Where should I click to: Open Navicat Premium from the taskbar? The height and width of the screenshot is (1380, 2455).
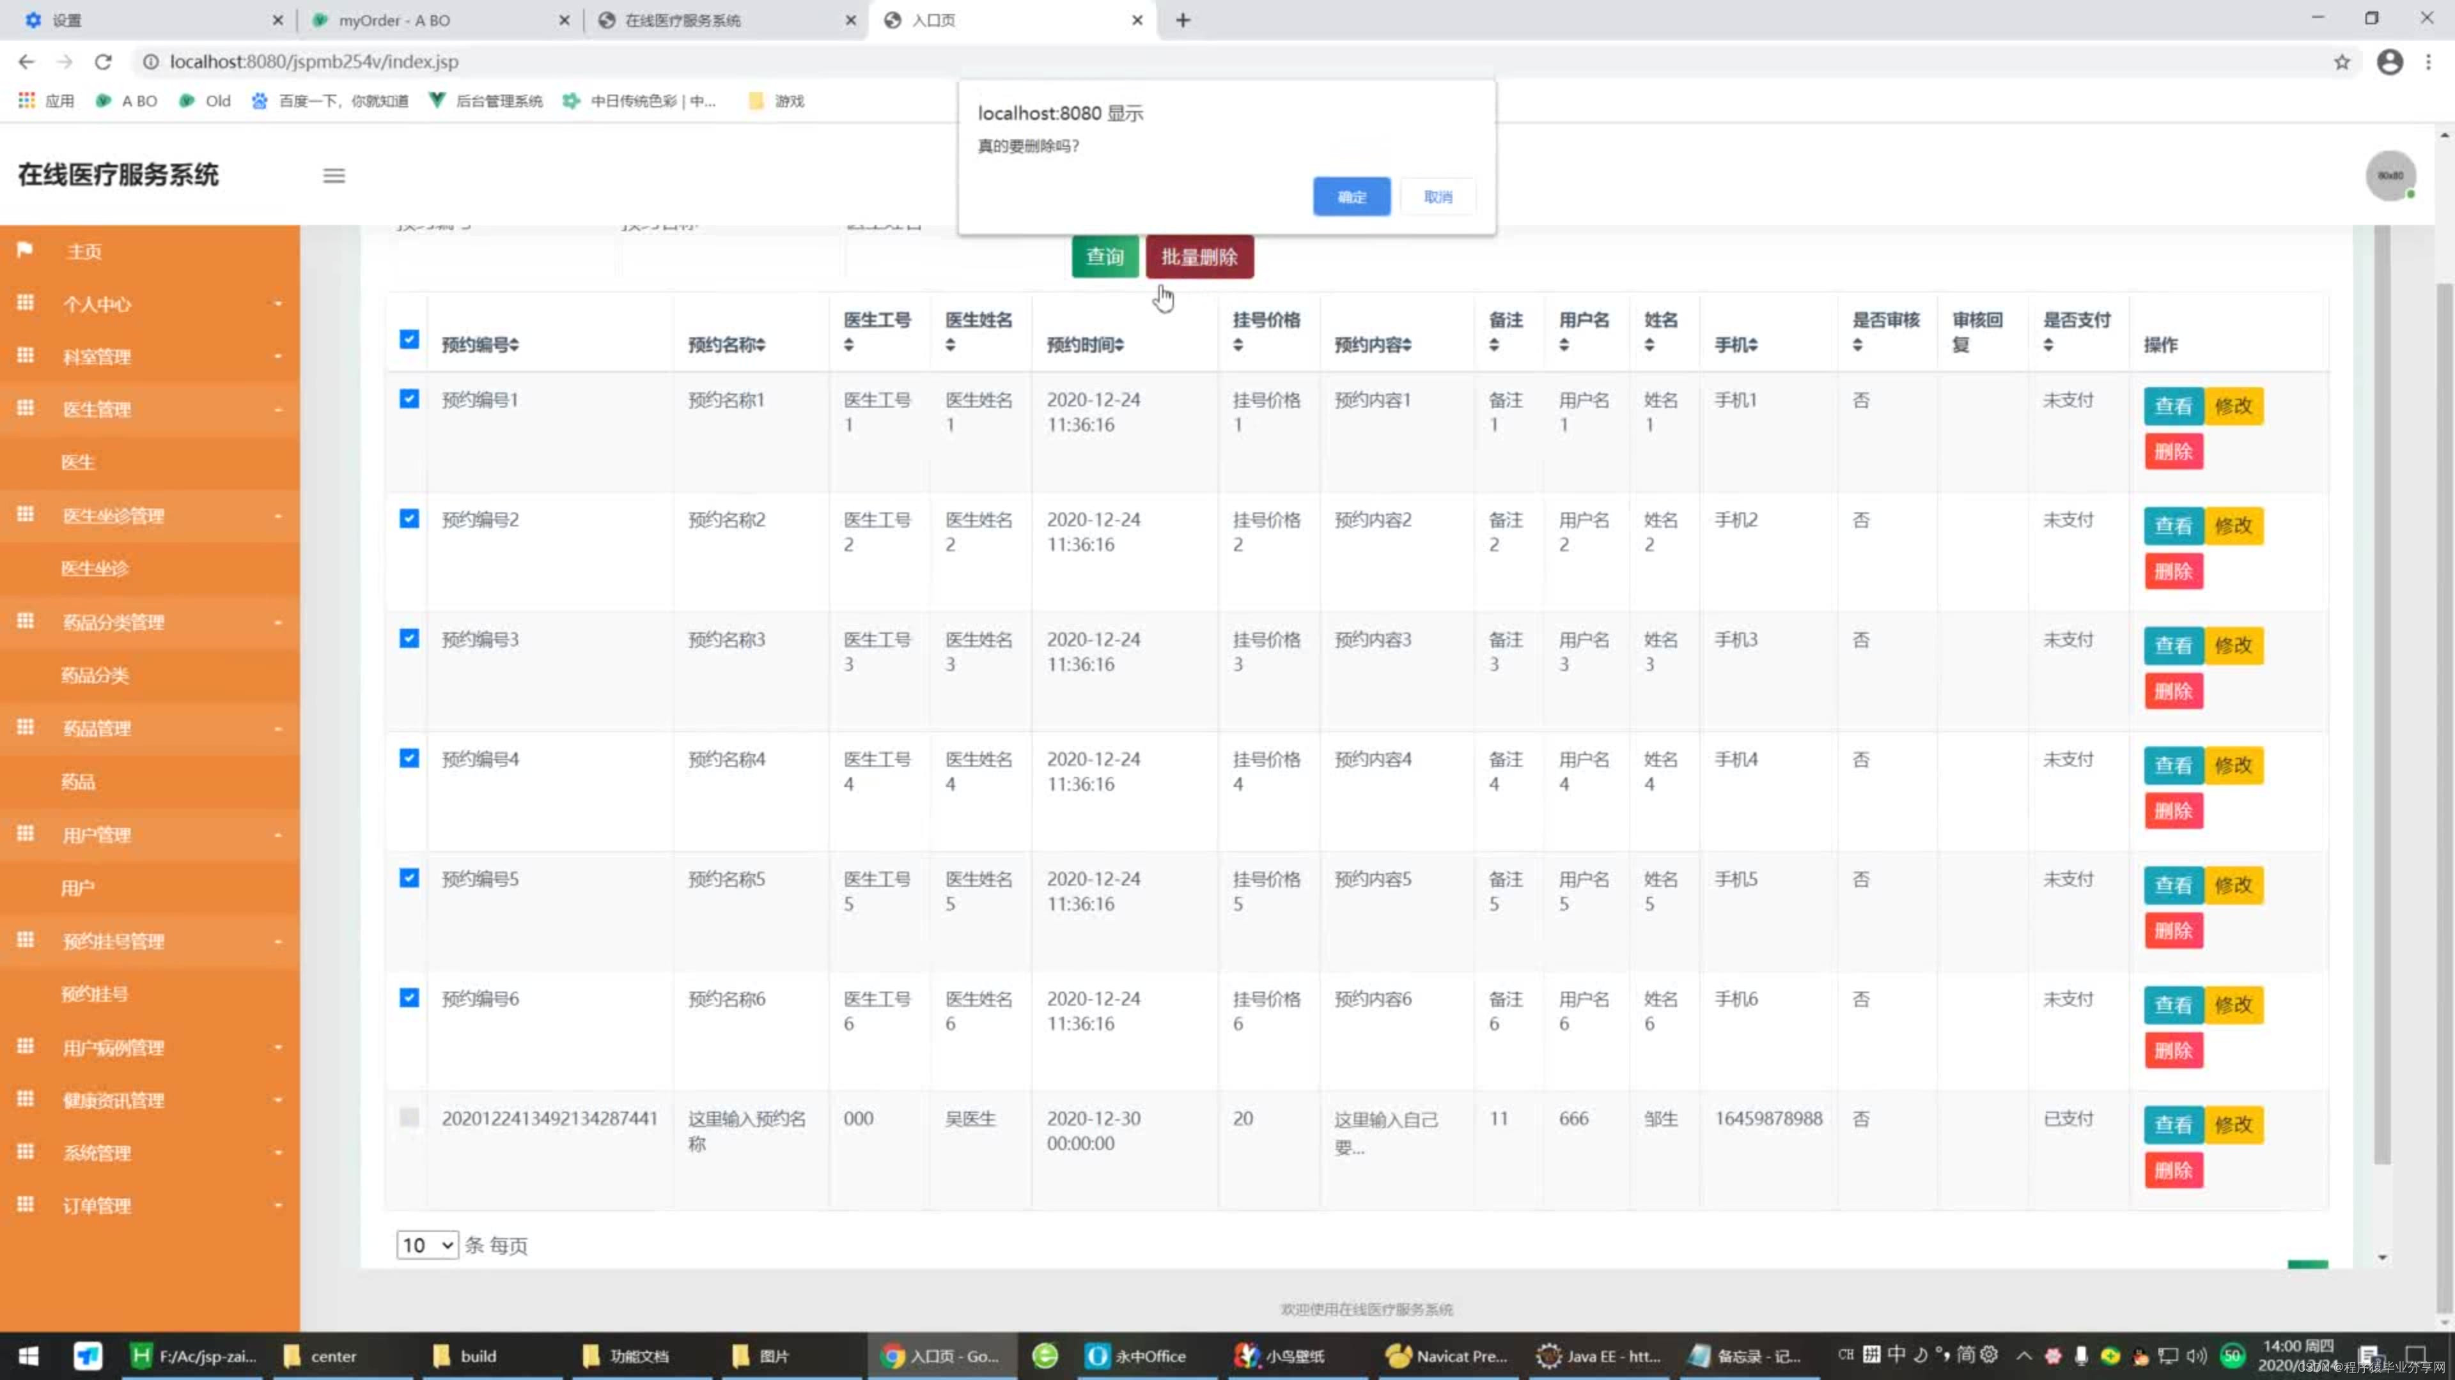1447,1355
